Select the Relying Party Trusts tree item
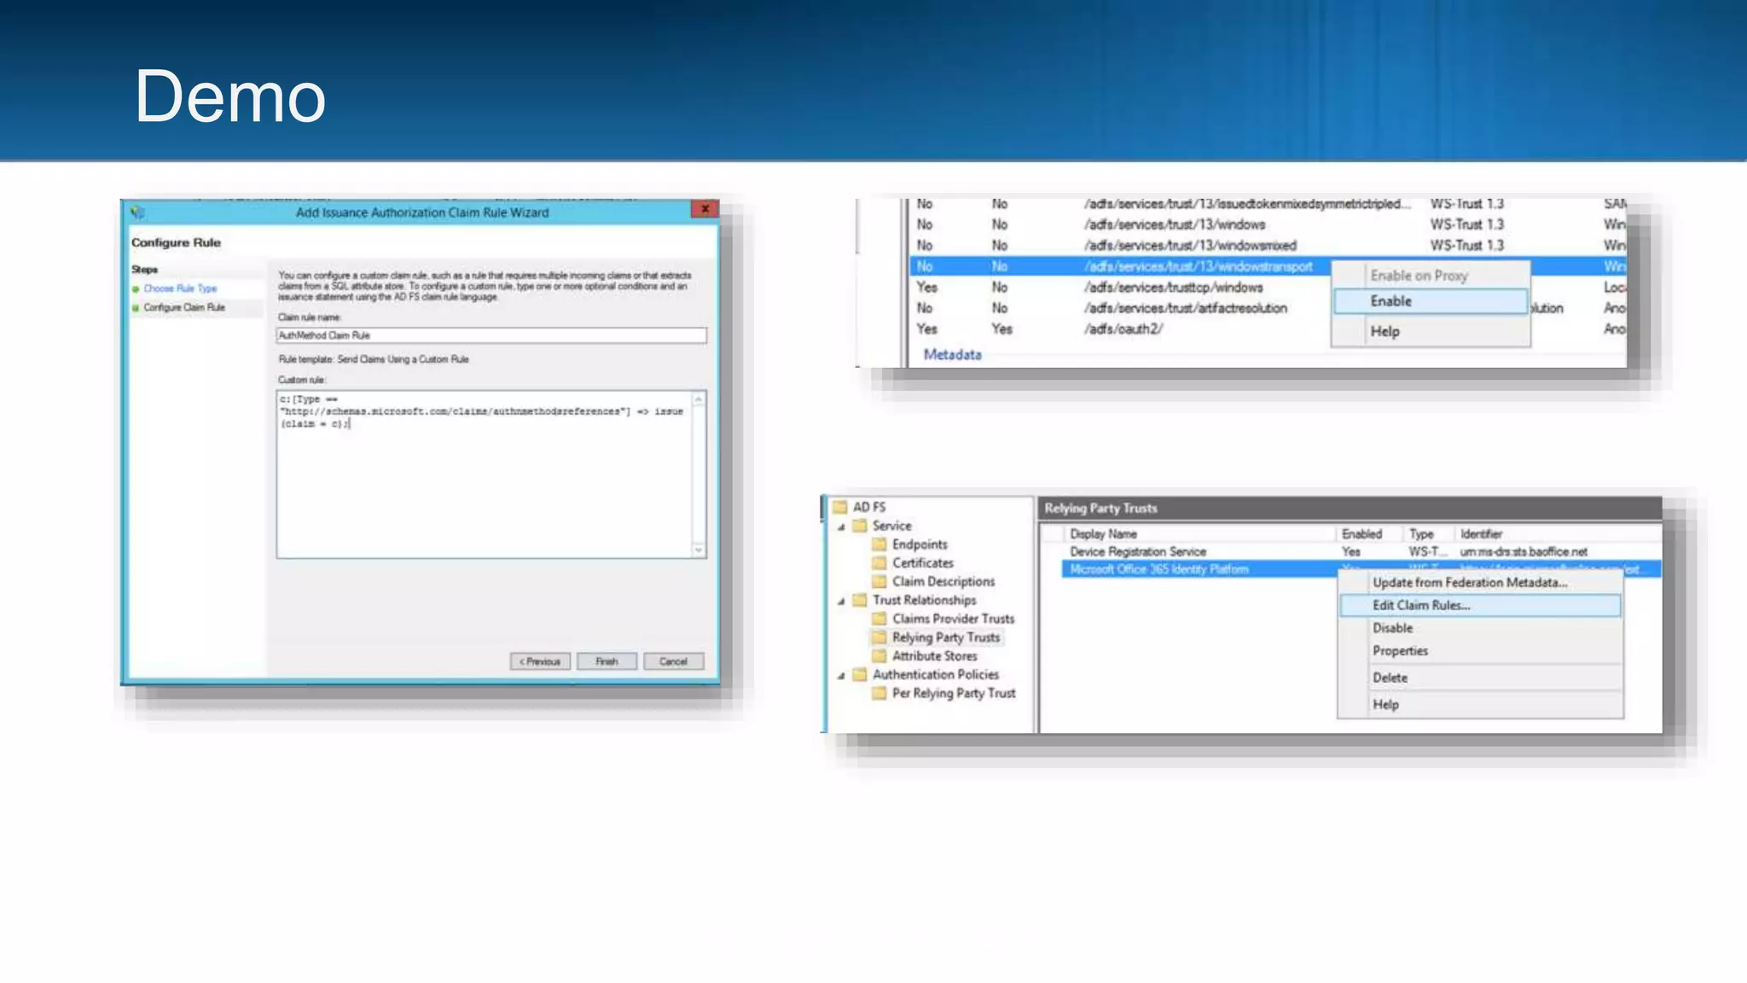Screen dimensions: 1747x983 [x=945, y=637]
